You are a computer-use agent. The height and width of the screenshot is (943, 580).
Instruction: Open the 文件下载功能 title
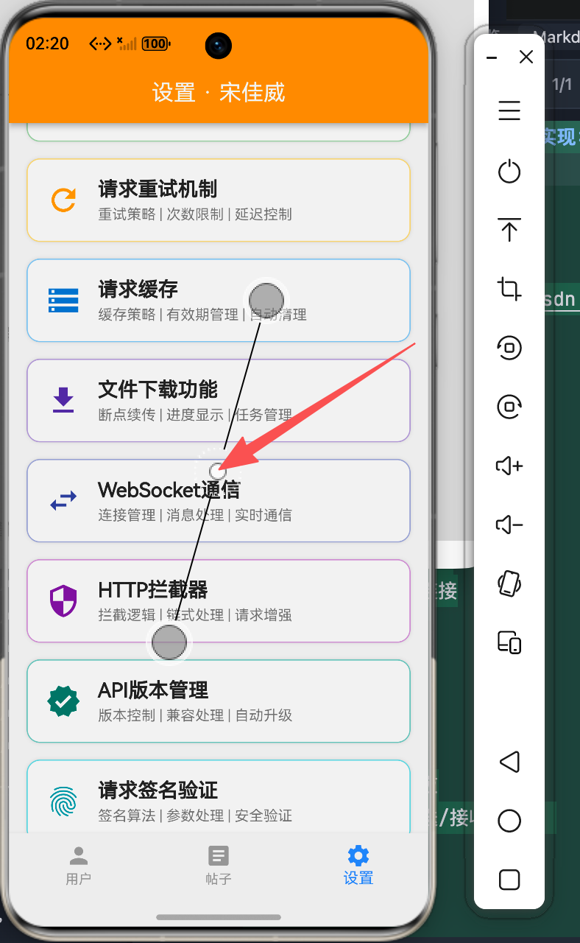pyautogui.click(x=158, y=390)
